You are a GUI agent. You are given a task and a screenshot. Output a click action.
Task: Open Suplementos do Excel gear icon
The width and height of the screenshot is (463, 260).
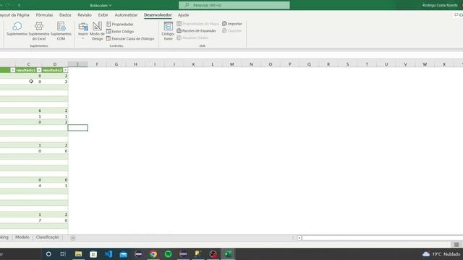click(38, 30)
